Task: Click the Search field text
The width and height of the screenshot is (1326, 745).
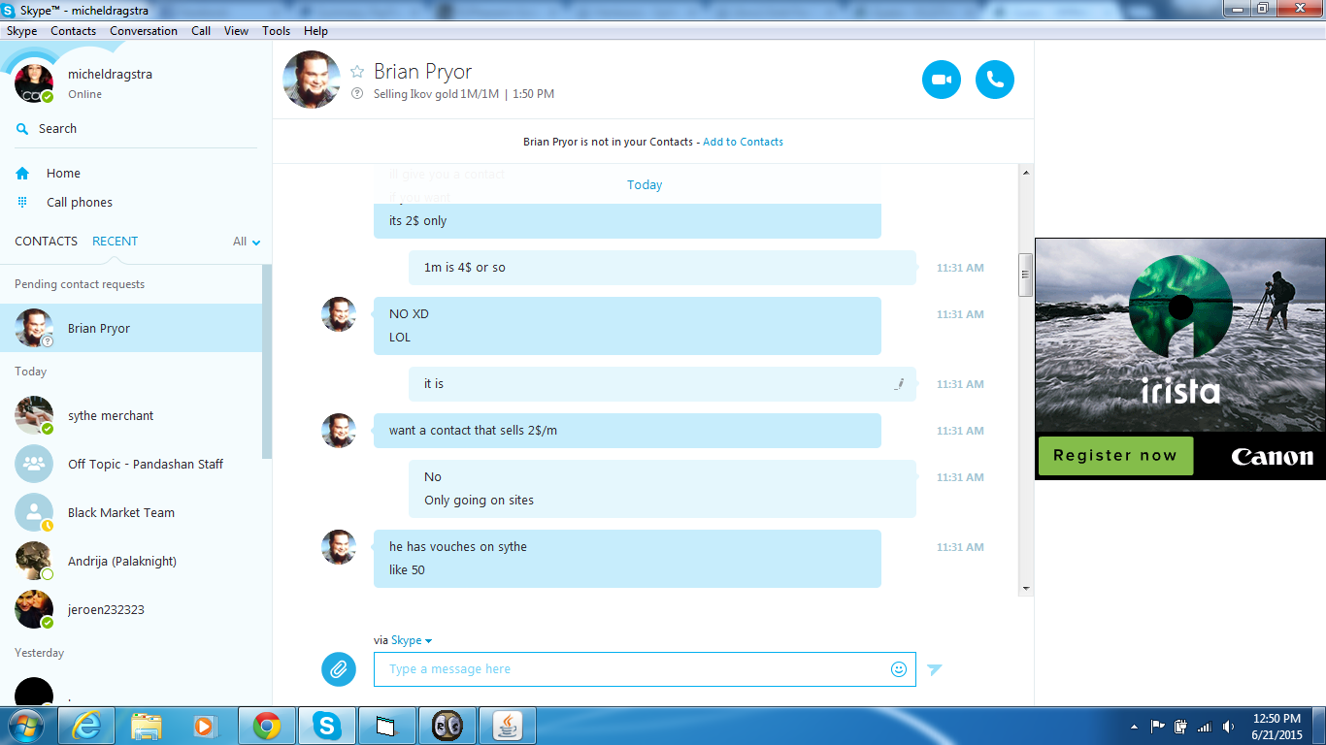Action: click(x=57, y=128)
